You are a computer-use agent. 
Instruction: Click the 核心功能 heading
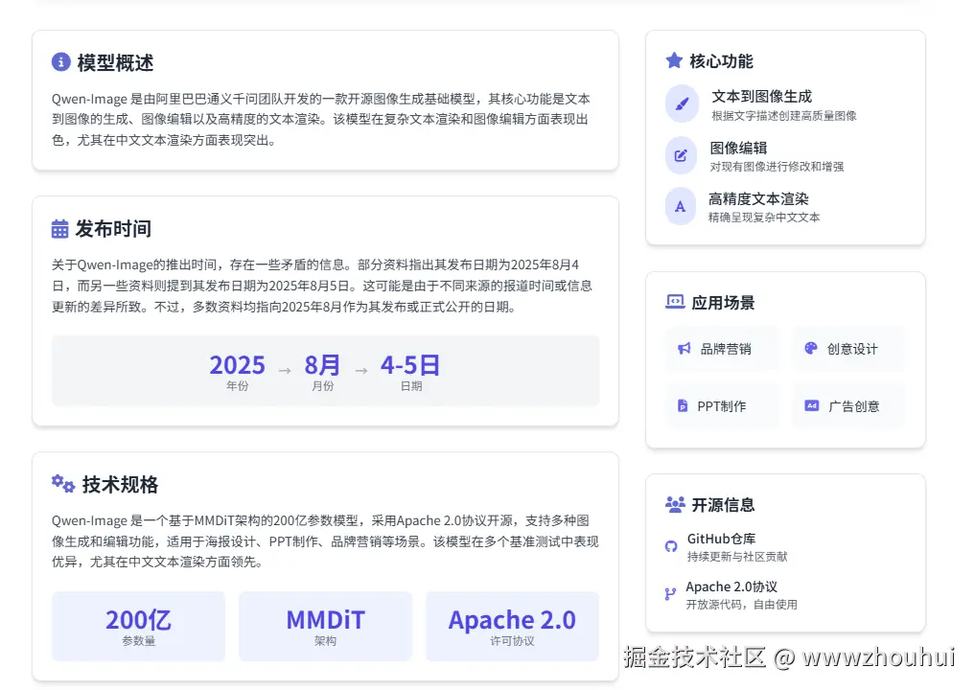(721, 61)
